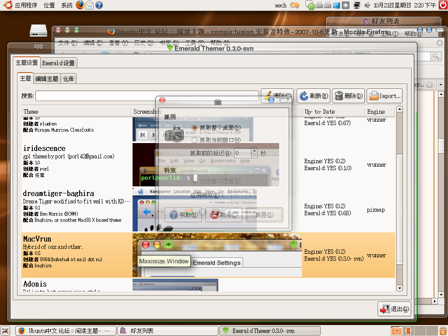Open the 位置 (Places) menu
448x336 pixels.
pos(49,5)
